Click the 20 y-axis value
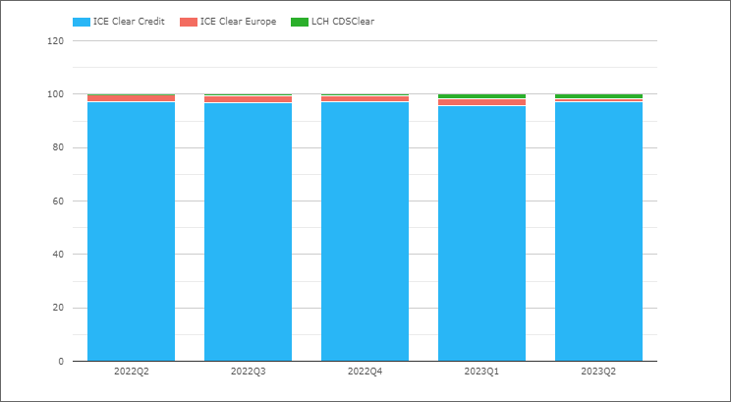 coord(58,308)
